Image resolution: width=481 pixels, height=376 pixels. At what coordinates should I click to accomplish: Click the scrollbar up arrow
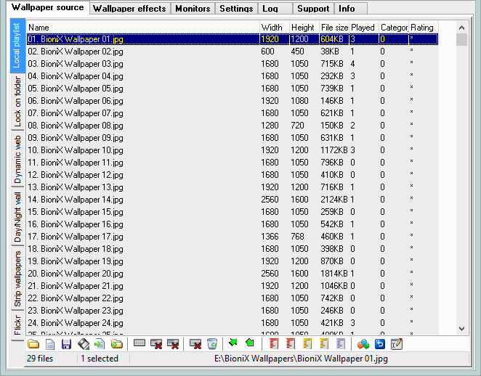coord(461,28)
